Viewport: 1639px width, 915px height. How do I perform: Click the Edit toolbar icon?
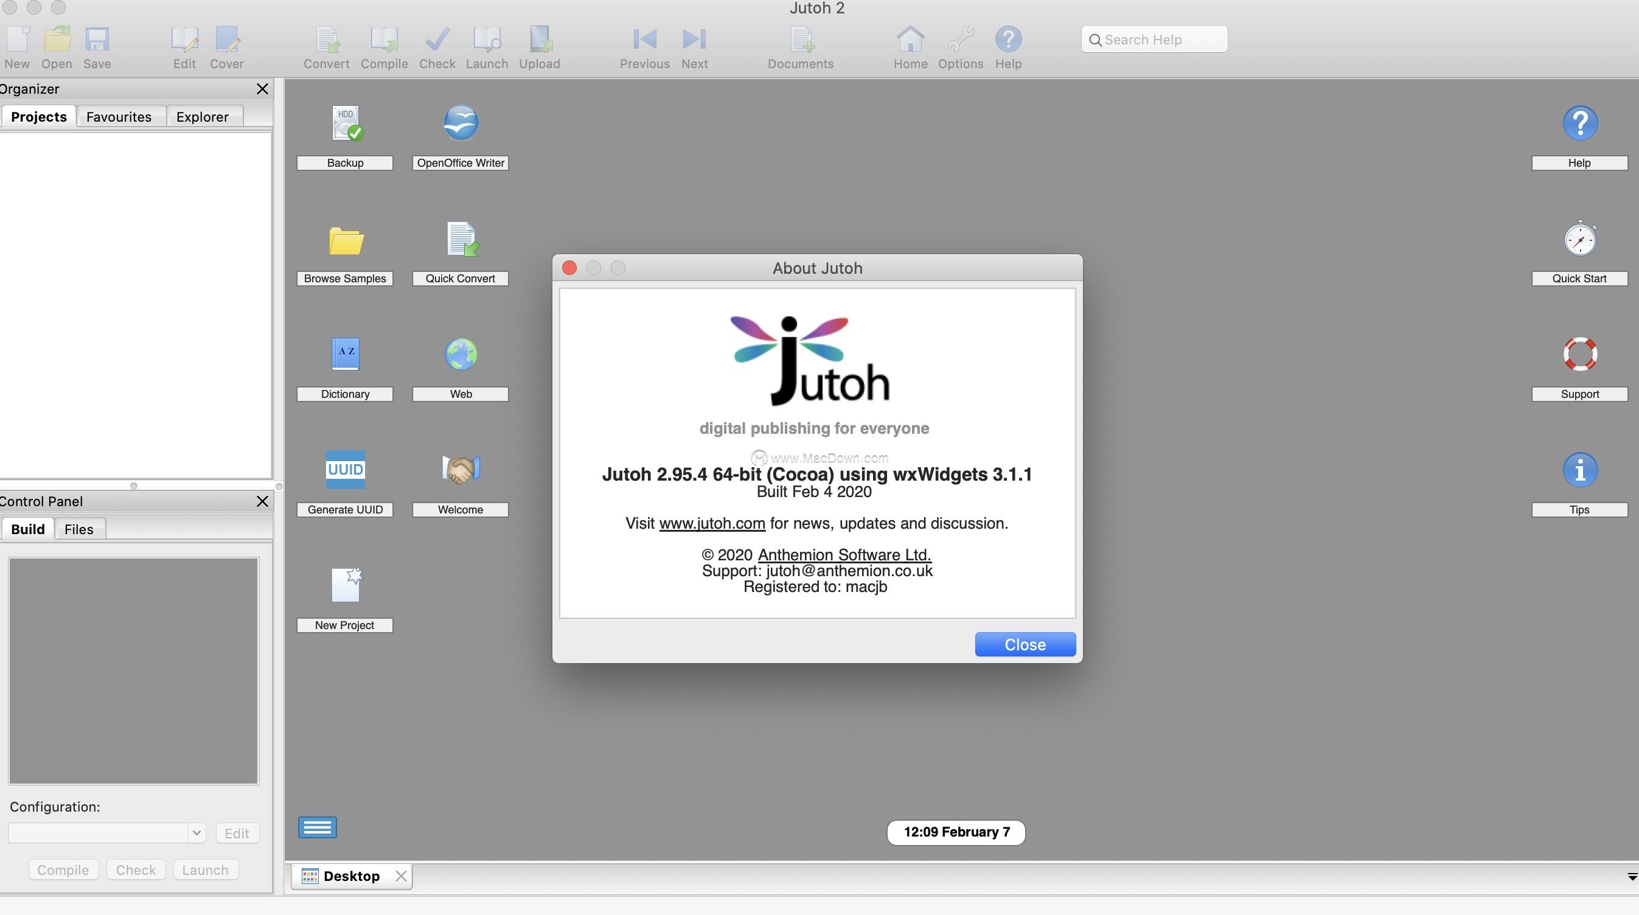point(184,40)
